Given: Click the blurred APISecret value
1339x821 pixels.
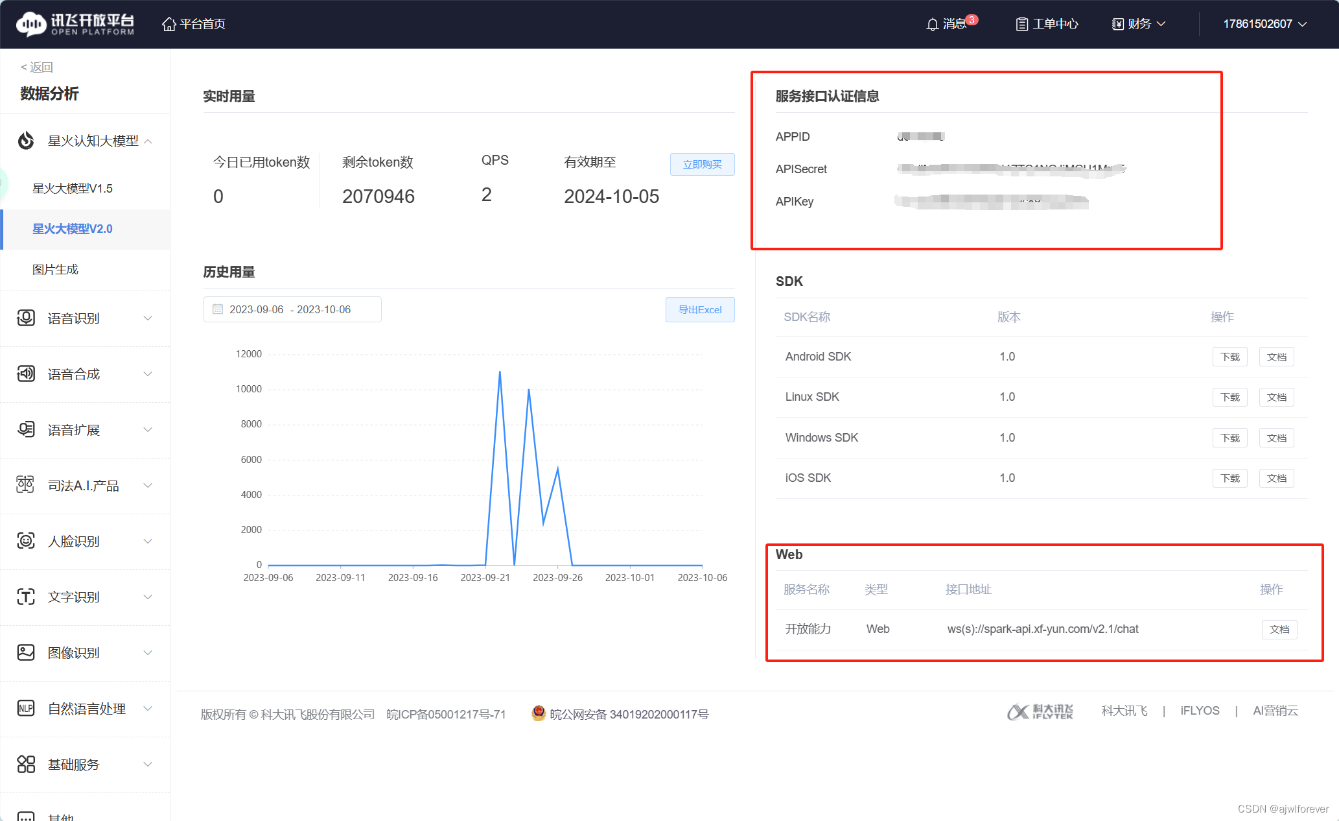Looking at the screenshot, I should pos(1012,169).
